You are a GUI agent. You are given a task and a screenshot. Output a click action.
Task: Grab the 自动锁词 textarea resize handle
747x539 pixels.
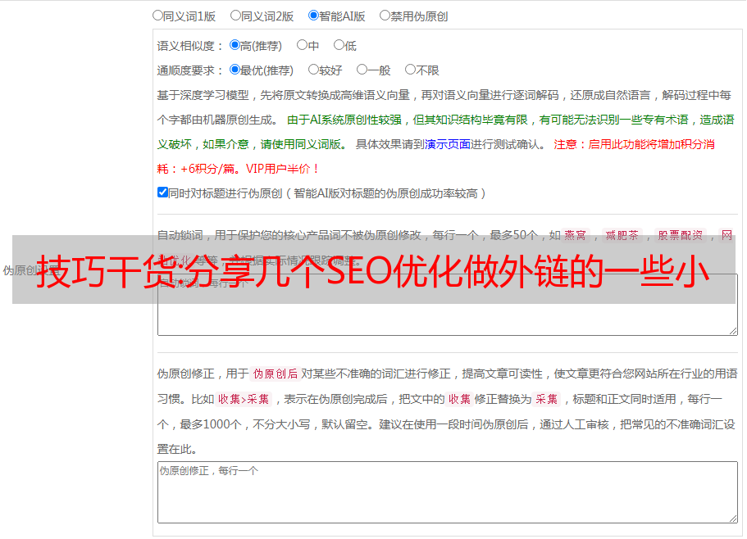coord(733,331)
